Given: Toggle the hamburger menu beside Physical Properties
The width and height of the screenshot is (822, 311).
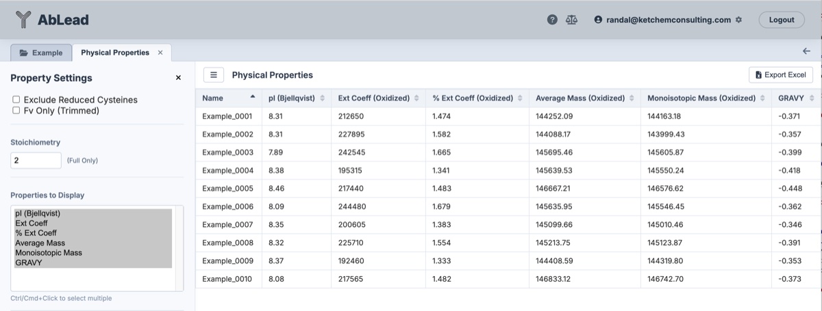Looking at the screenshot, I should click(x=214, y=75).
